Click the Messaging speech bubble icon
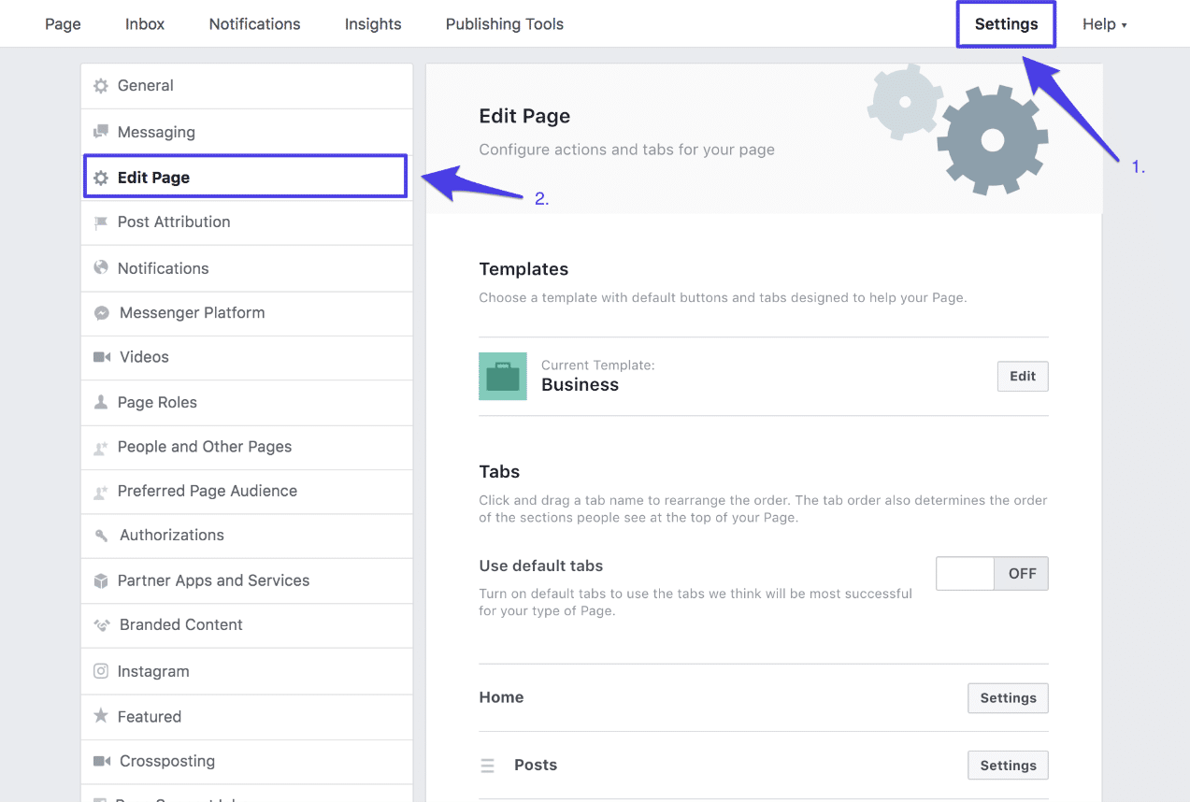This screenshot has width=1190, height=802. click(101, 131)
